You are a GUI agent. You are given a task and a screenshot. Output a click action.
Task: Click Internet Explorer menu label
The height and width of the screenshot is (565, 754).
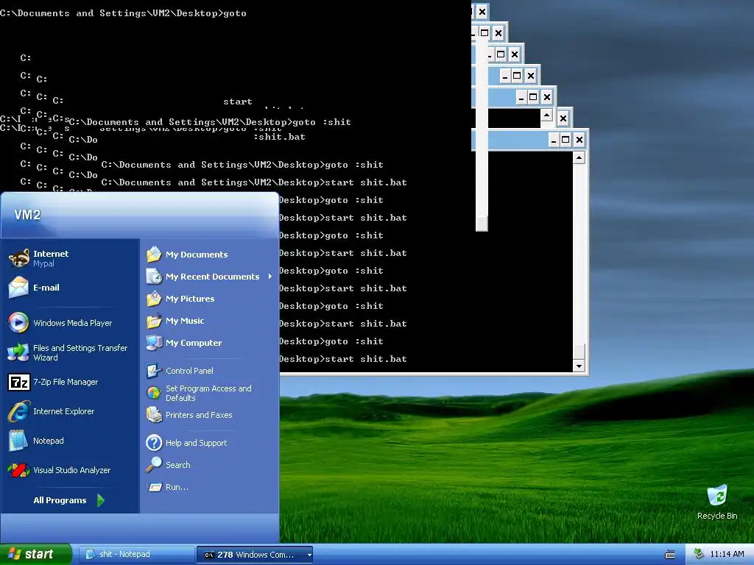(64, 411)
